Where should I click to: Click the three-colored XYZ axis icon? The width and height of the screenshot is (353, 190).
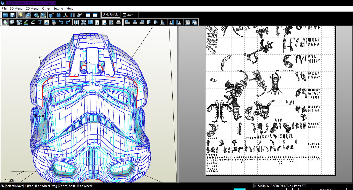(66, 15)
